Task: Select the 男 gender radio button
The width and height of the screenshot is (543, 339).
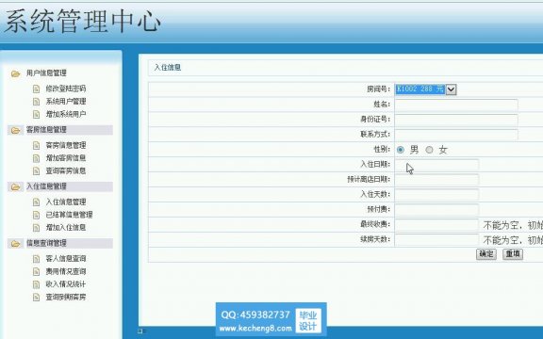Action: [x=401, y=150]
